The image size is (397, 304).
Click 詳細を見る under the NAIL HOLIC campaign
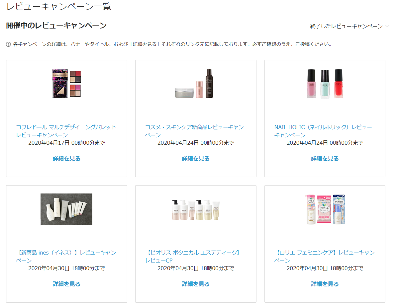[x=325, y=159]
